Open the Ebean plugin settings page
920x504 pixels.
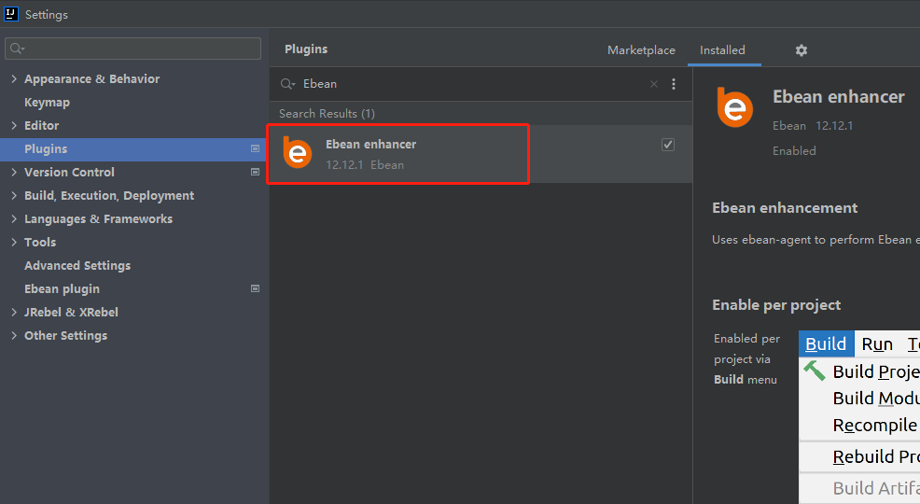click(x=63, y=289)
